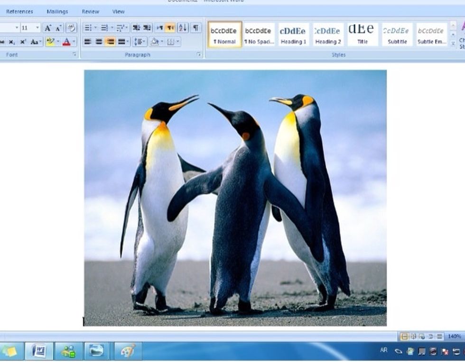This screenshot has width=465, height=362.
Task: Justify the paragraph text
Action: tap(121, 42)
